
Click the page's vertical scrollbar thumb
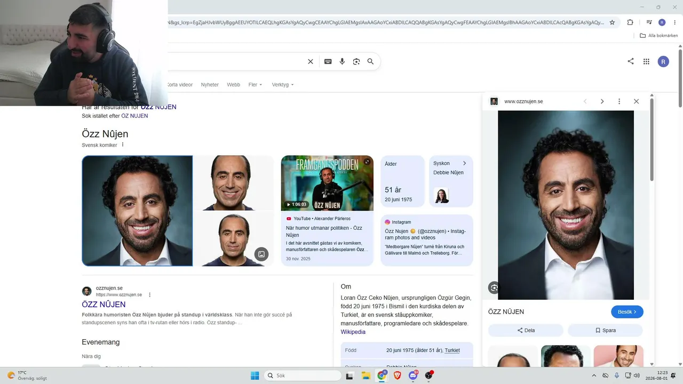(x=680, y=77)
